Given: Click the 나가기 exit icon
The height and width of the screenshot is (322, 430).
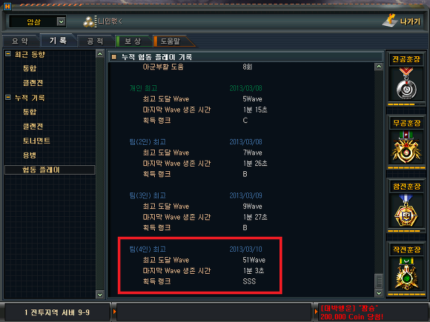Looking at the screenshot, I should [390, 20].
